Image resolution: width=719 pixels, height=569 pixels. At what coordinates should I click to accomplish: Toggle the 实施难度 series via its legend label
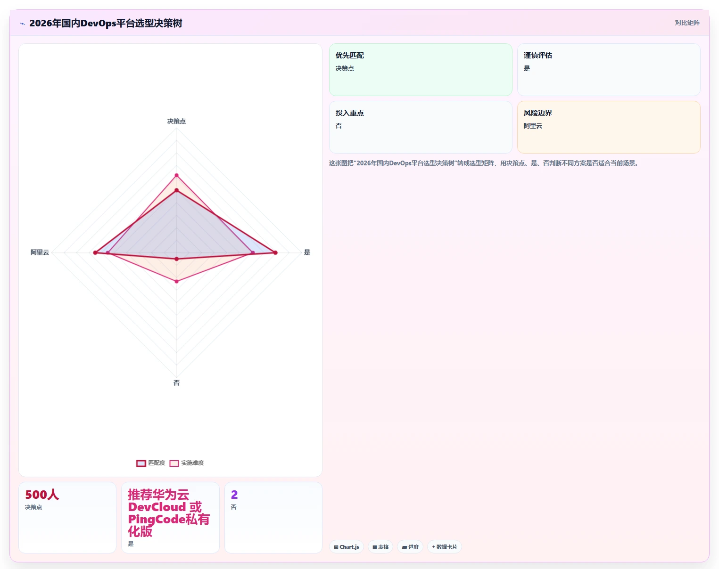pos(192,463)
